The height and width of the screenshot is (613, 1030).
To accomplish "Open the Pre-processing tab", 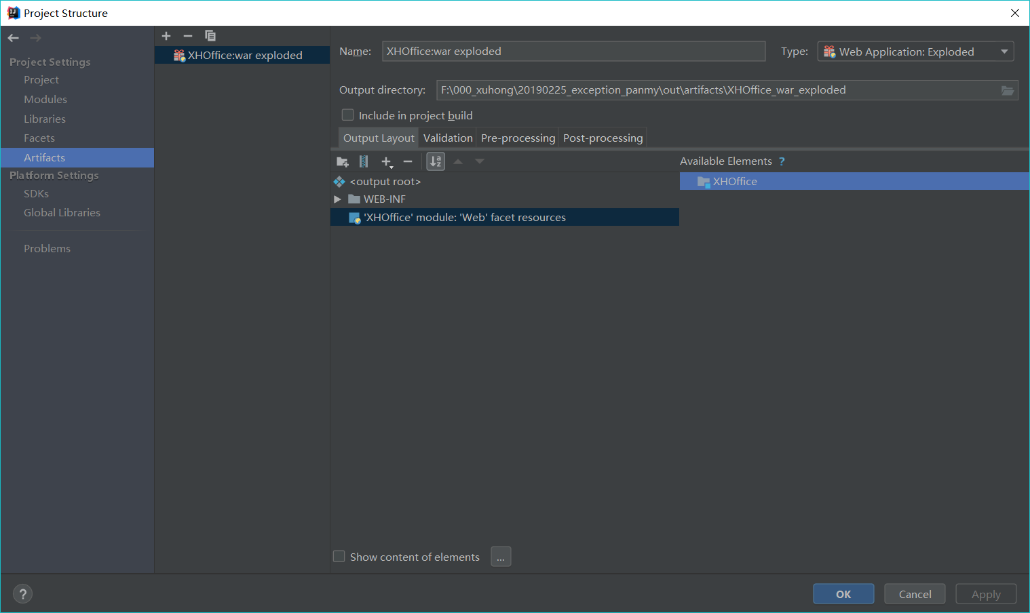I will [518, 138].
